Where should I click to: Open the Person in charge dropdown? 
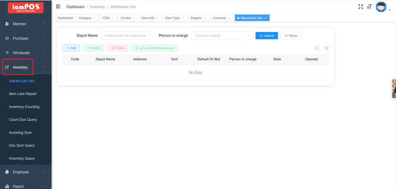(222, 36)
